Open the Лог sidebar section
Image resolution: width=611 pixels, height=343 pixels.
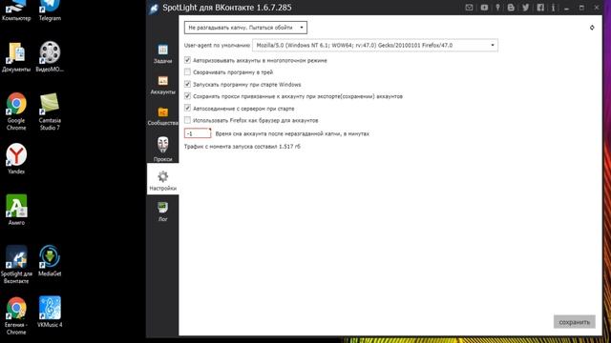[x=163, y=212]
